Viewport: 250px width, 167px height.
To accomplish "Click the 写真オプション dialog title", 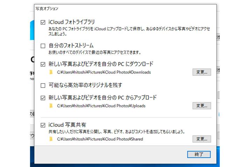I will 47,8.
